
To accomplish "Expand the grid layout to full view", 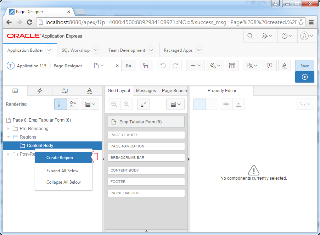I will (x=144, y=104).
